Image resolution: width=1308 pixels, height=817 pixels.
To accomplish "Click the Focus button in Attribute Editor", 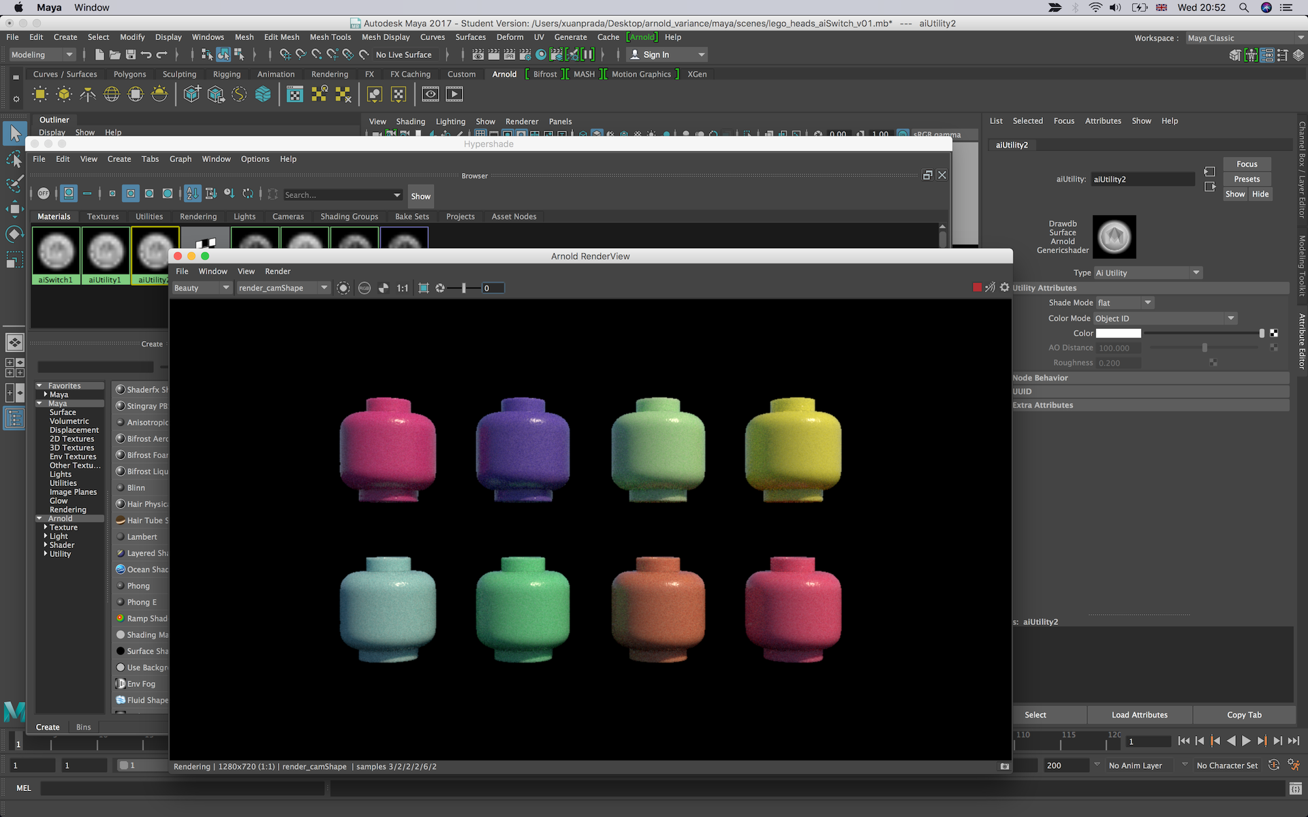I will (x=1247, y=164).
